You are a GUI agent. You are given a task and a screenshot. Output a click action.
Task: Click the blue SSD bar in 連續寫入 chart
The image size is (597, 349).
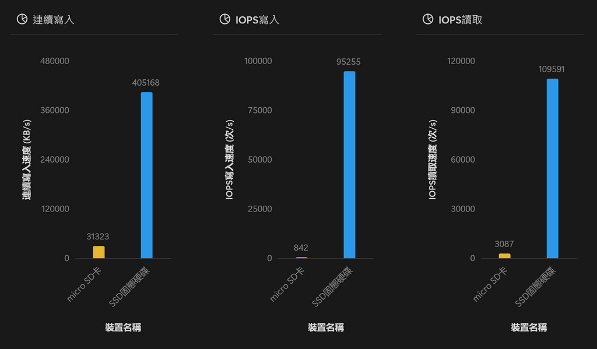tap(146, 175)
